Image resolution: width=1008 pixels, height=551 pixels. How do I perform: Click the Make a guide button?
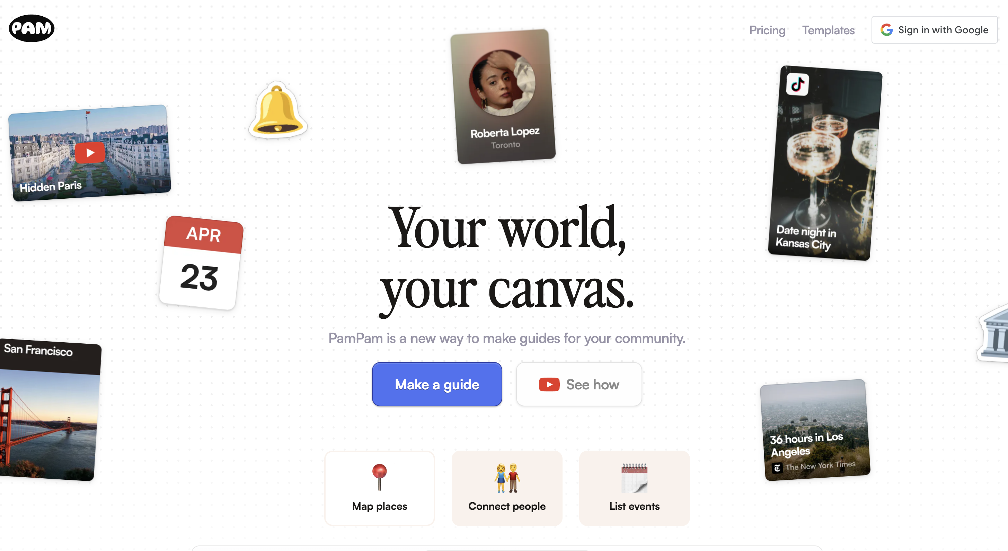coord(437,384)
